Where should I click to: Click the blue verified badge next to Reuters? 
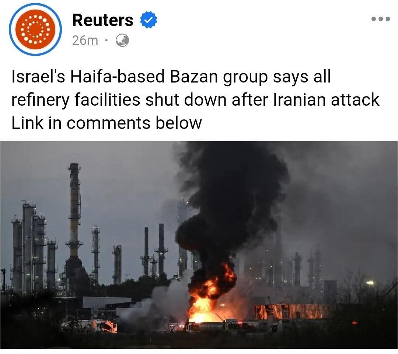[149, 20]
